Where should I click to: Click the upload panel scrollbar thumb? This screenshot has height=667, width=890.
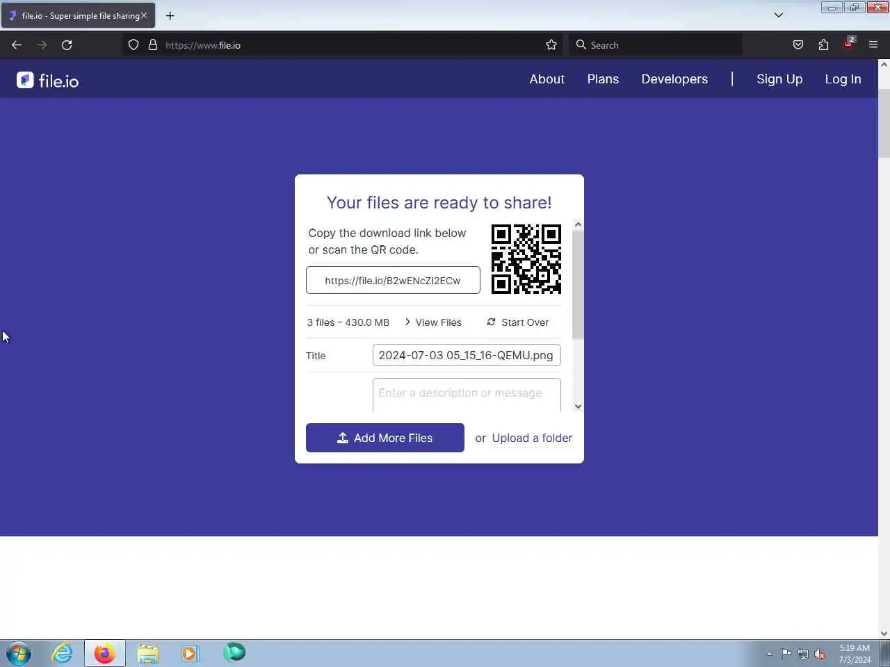[x=578, y=285]
